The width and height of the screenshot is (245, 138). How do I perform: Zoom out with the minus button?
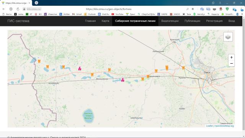[231, 64]
